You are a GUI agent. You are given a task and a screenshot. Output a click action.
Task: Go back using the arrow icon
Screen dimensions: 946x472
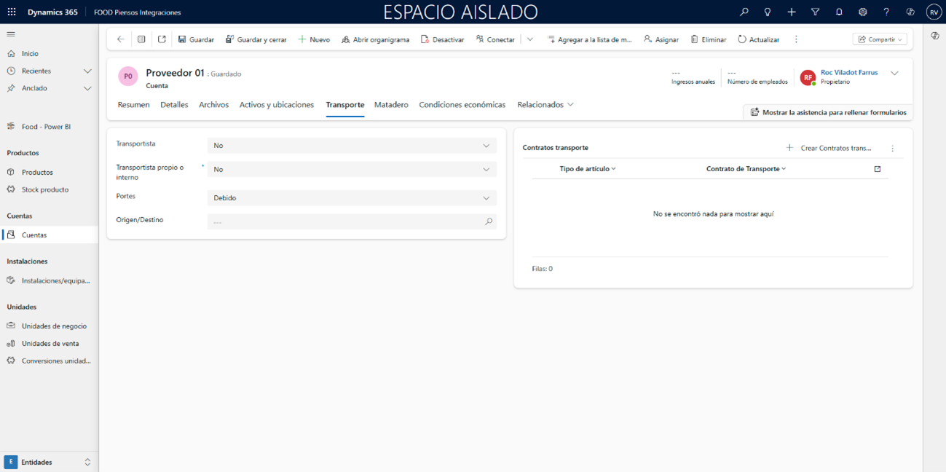(121, 39)
